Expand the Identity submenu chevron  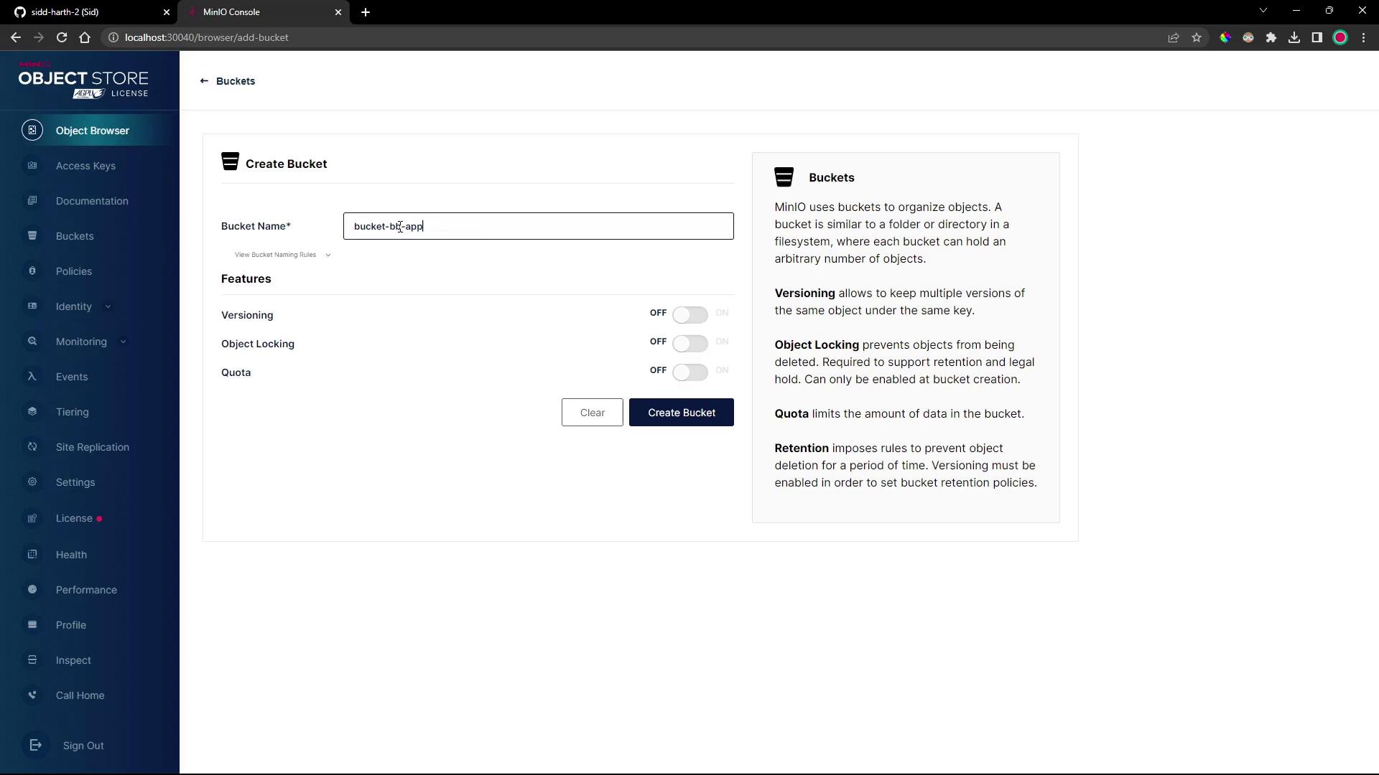coord(108,307)
